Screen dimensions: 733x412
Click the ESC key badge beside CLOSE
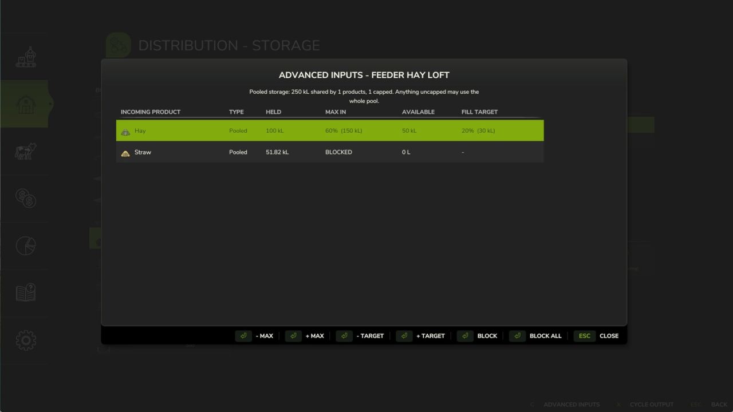[584, 336]
